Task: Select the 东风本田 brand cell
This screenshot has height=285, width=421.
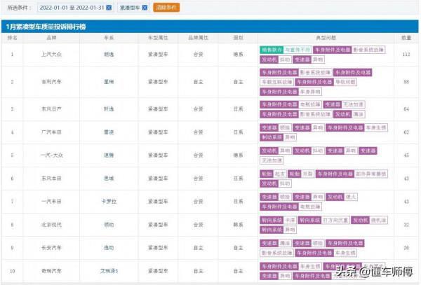Action: pyautogui.click(x=51, y=179)
